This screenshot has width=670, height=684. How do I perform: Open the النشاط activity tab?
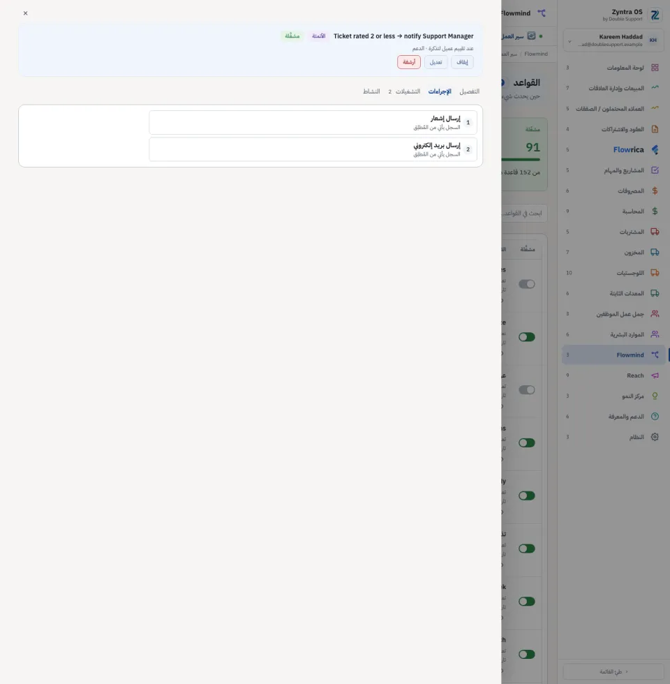[371, 91]
